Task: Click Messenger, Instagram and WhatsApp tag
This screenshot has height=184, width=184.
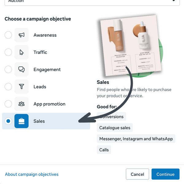Action: (136, 139)
